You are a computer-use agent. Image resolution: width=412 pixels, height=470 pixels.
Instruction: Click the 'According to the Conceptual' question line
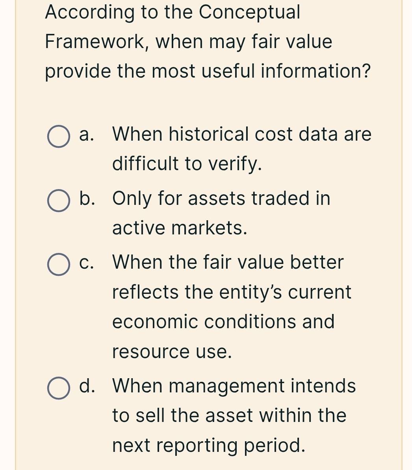(173, 12)
